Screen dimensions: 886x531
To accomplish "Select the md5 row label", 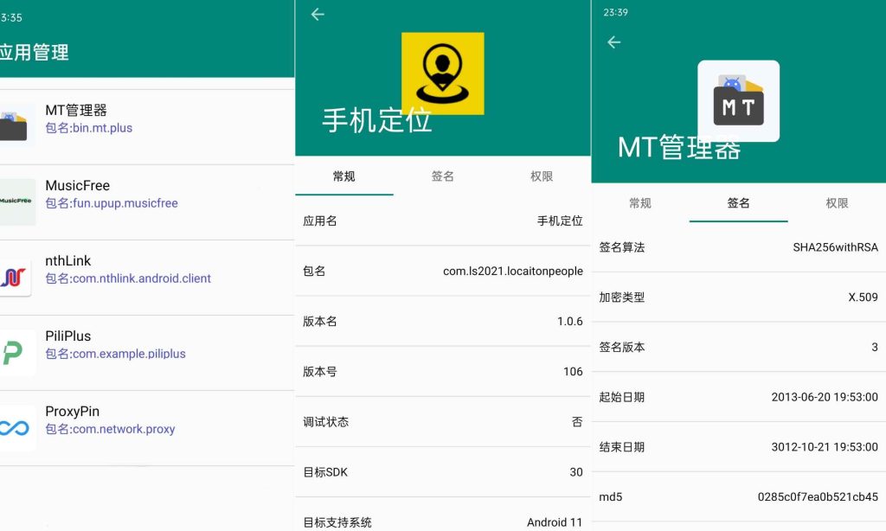I will [610, 497].
